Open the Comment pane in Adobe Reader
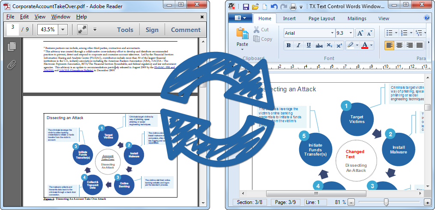The height and width of the screenshot is (210, 435). click(x=186, y=30)
